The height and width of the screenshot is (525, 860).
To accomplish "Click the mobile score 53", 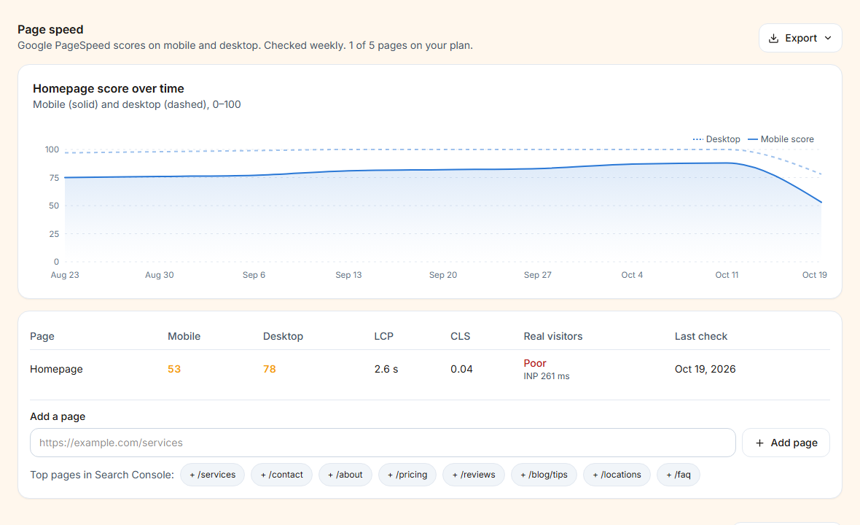I will pyautogui.click(x=174, y=369).
